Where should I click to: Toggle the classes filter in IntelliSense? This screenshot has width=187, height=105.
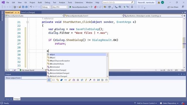pos(58,80)
